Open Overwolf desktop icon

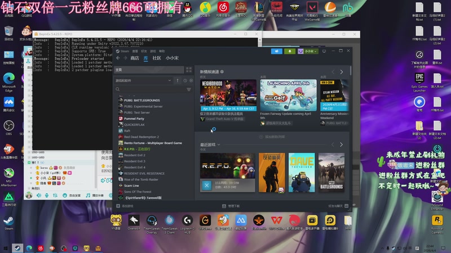[x=134, y=222]
